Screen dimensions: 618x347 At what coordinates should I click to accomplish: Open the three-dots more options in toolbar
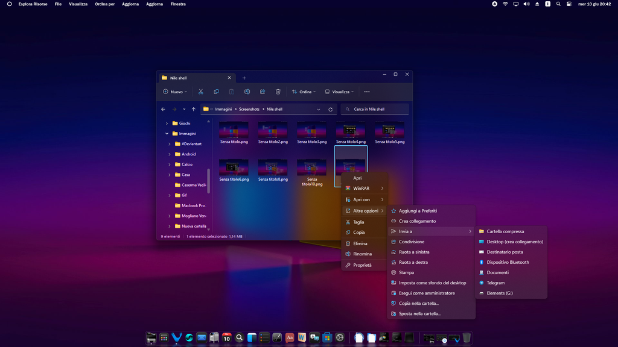click(367, 92)
